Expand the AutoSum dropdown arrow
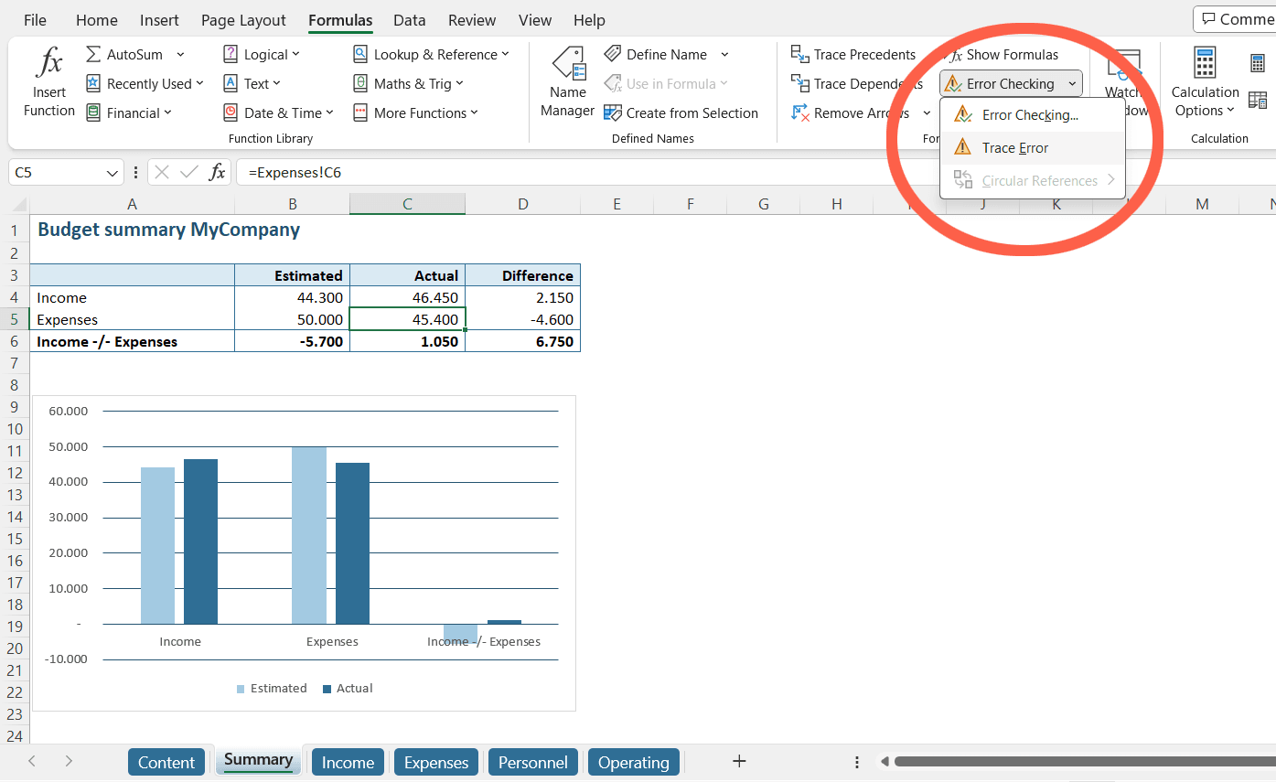 [180, 55]
